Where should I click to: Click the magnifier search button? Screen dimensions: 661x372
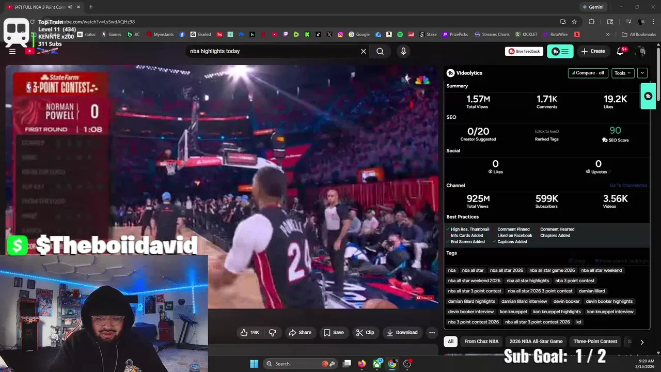380,51
